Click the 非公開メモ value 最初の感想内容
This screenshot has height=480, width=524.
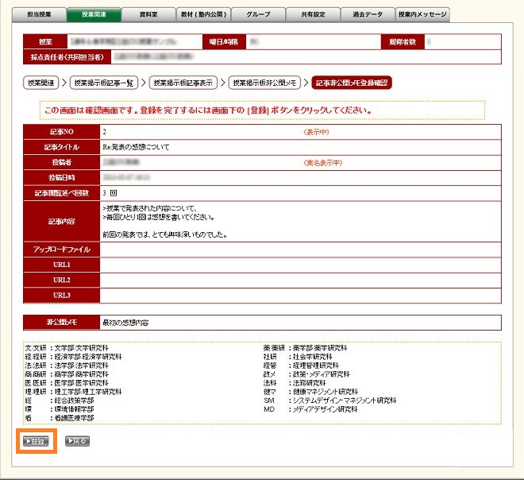tap(125, 323)
